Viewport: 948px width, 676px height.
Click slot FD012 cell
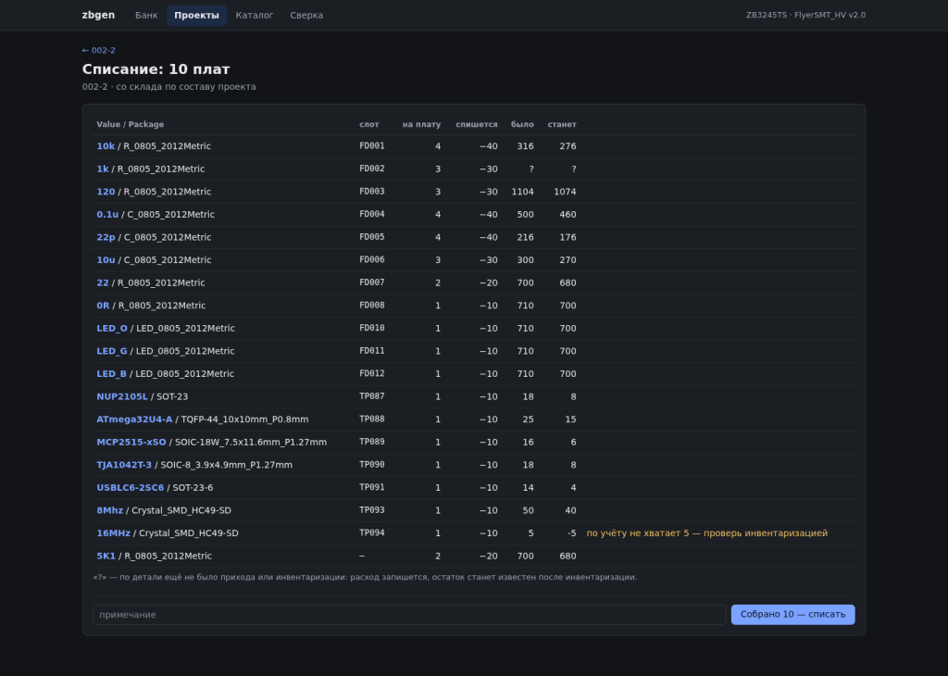(x=372, y=374)
